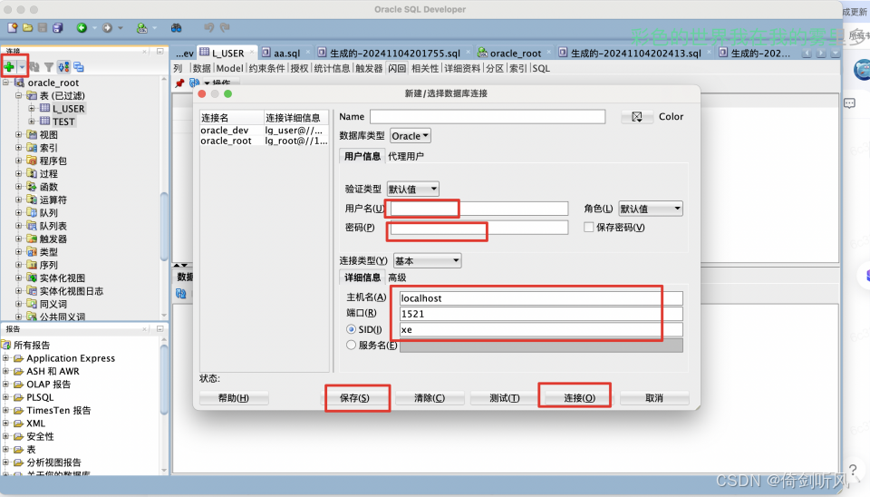This screenshot has height=497, width=870.
Task: Collapse the oracle_root connection node
Action: [6, 83]
